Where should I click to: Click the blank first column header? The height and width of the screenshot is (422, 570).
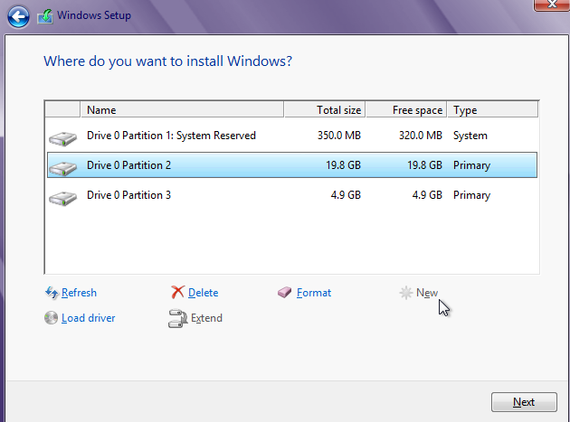pos(62,109)
